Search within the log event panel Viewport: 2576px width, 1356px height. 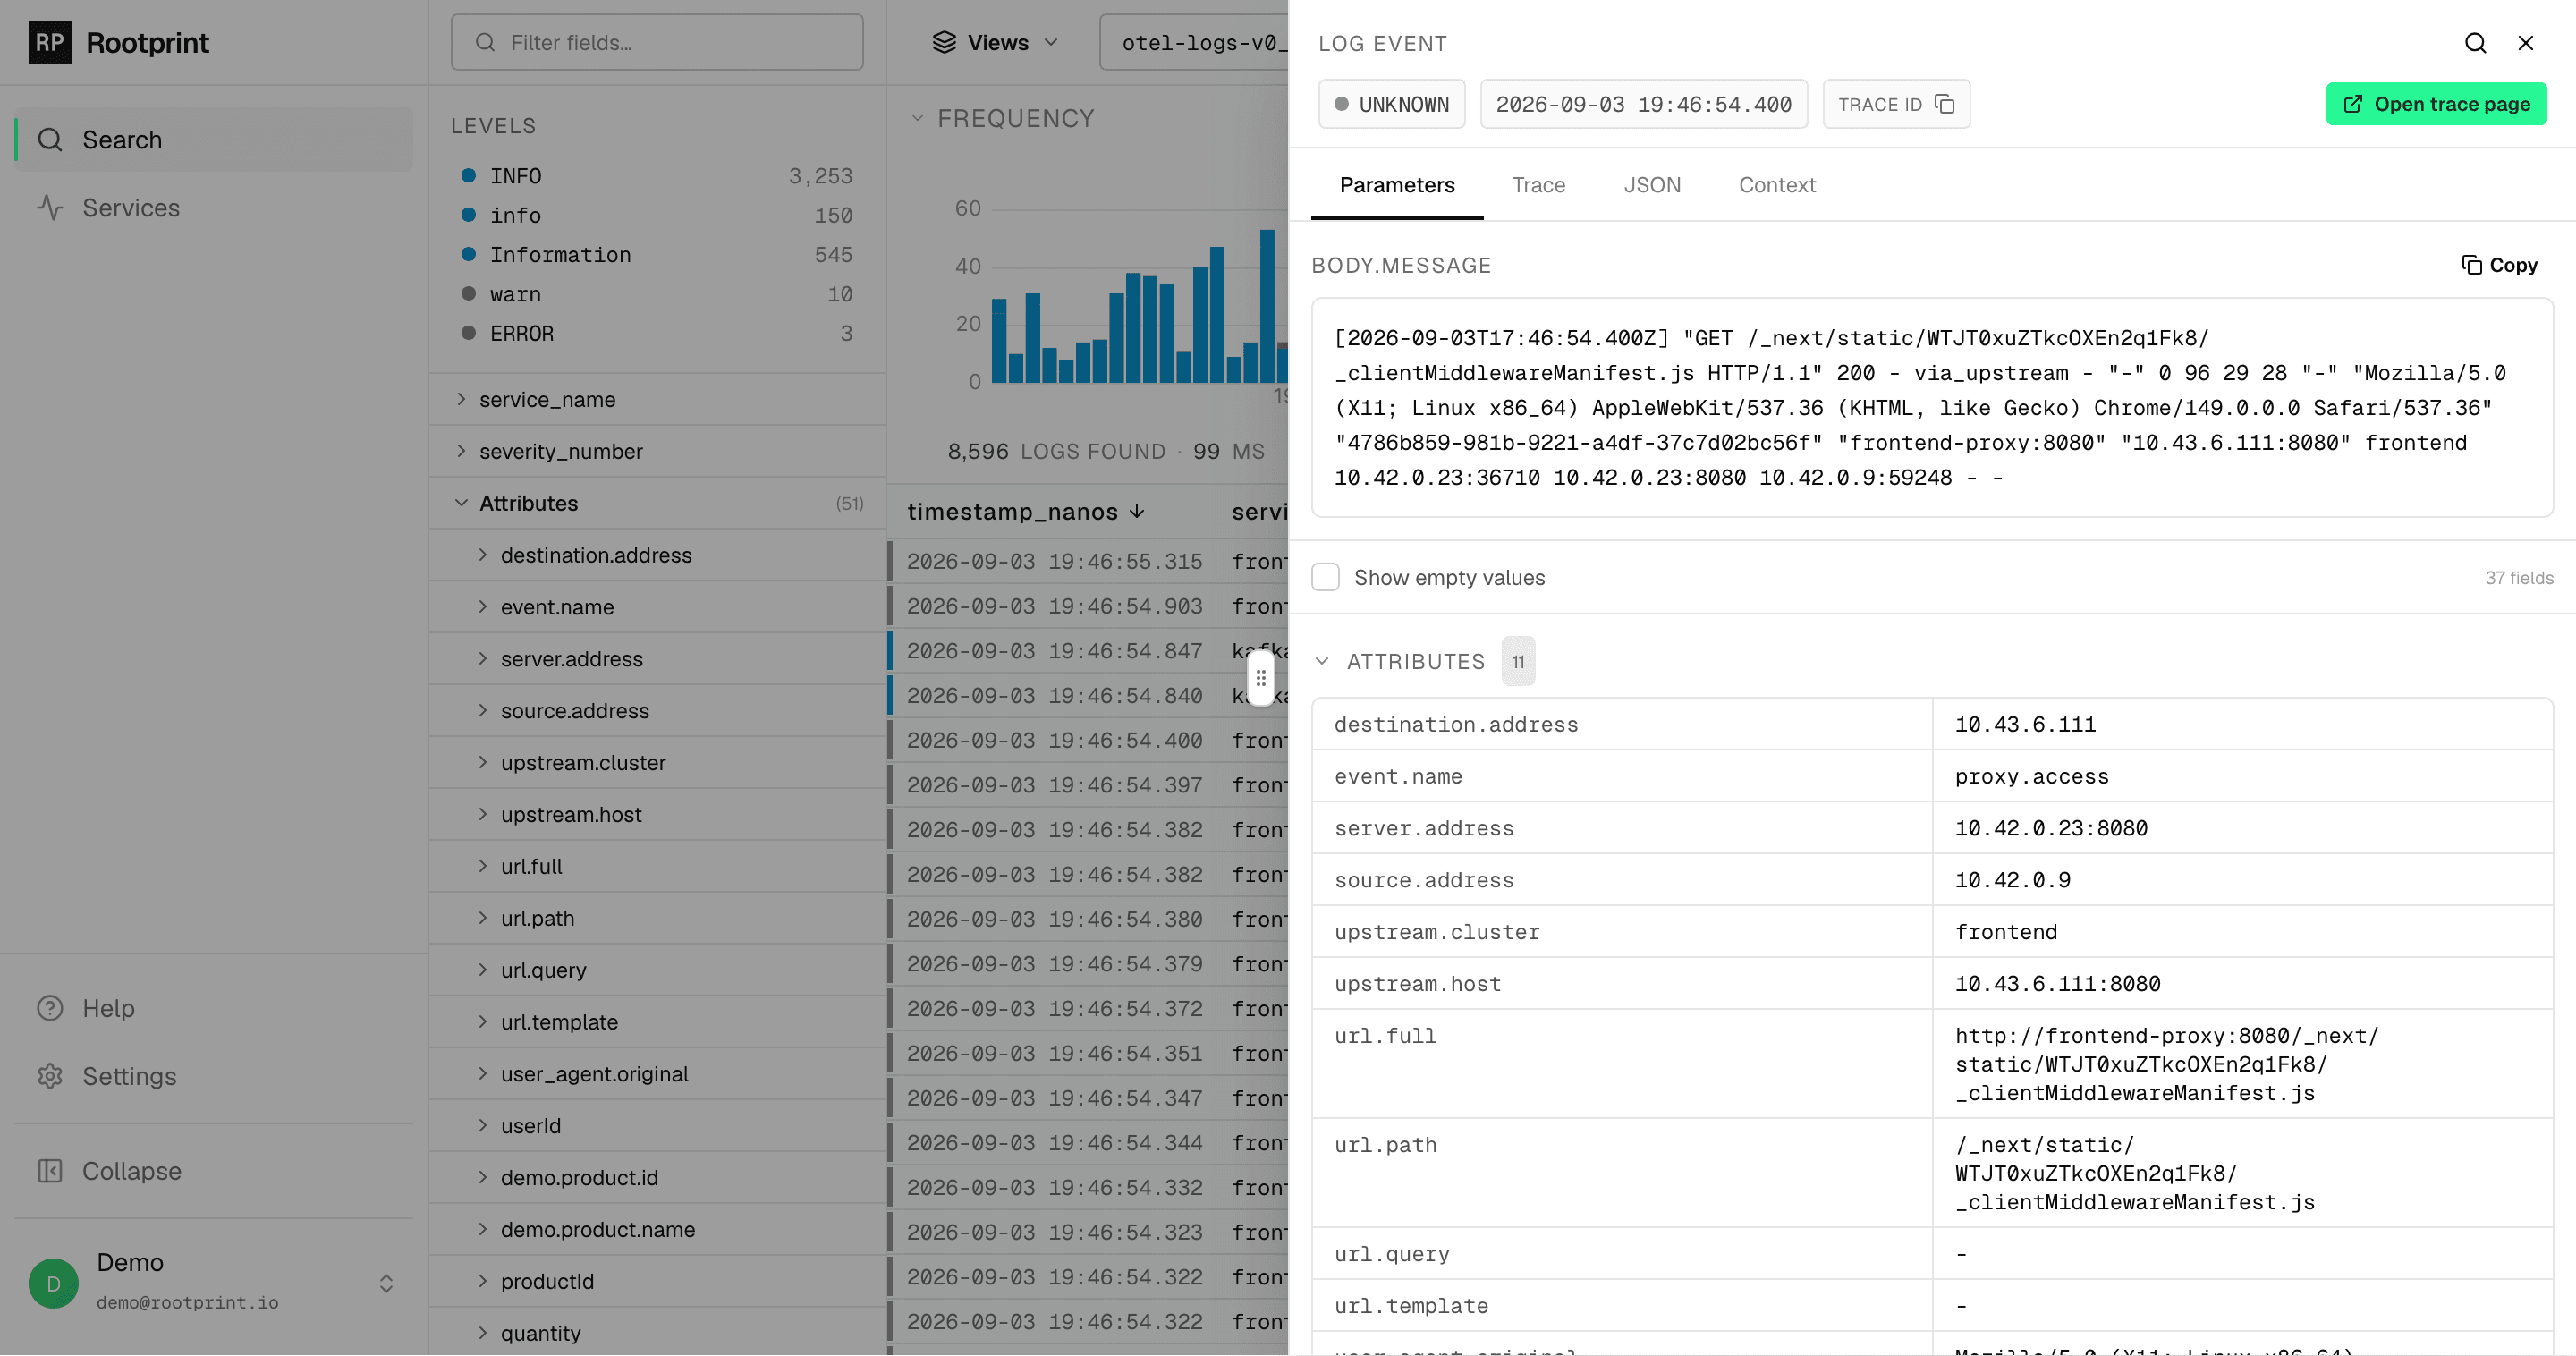tap(2475, 43)
